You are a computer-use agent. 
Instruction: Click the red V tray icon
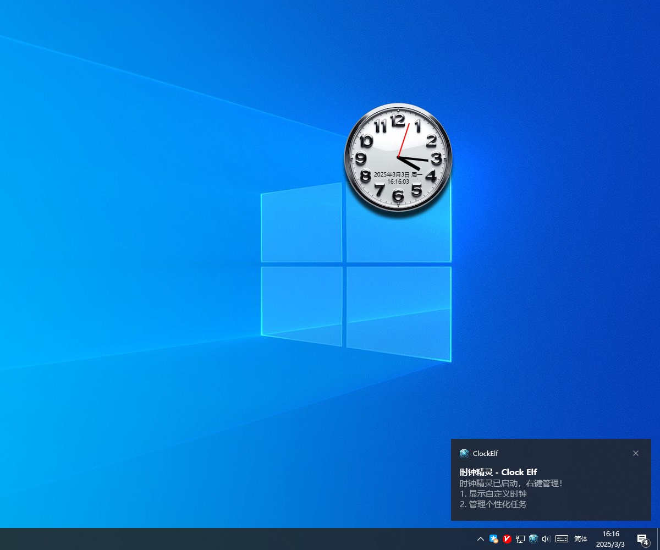[507, 539]
